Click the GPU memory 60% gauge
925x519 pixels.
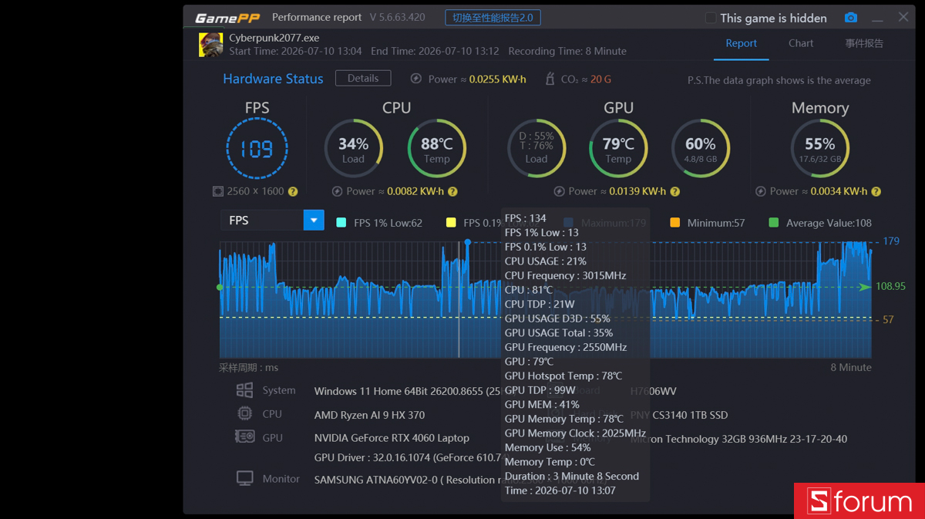point(701,149)
